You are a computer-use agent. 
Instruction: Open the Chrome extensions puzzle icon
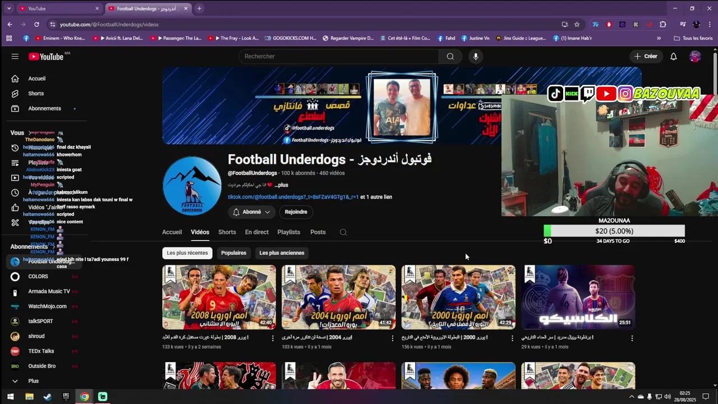pos(663,24)
